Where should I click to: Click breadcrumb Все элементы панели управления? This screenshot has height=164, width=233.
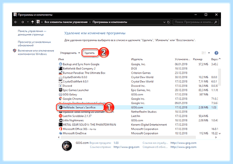[x=66, y=22]
